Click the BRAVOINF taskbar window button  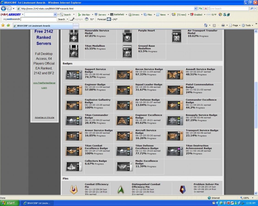coord(37,203)
